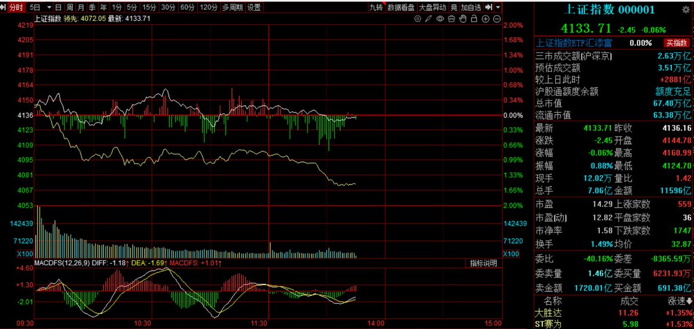Click the 11:30 time axis marker
The width and height of the screenshot is (694, 329).
pos(260,323)
